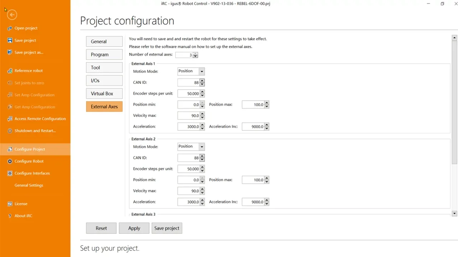Switch to the Virtual Box tab

104,94
